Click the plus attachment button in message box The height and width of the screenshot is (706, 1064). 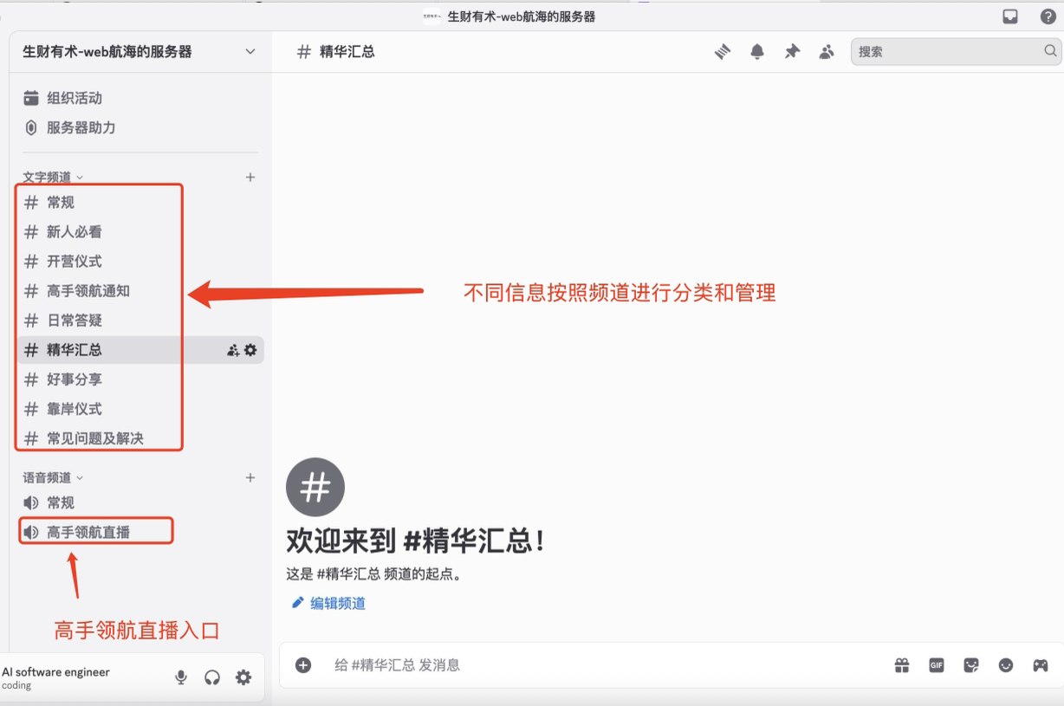click(303, 665)
